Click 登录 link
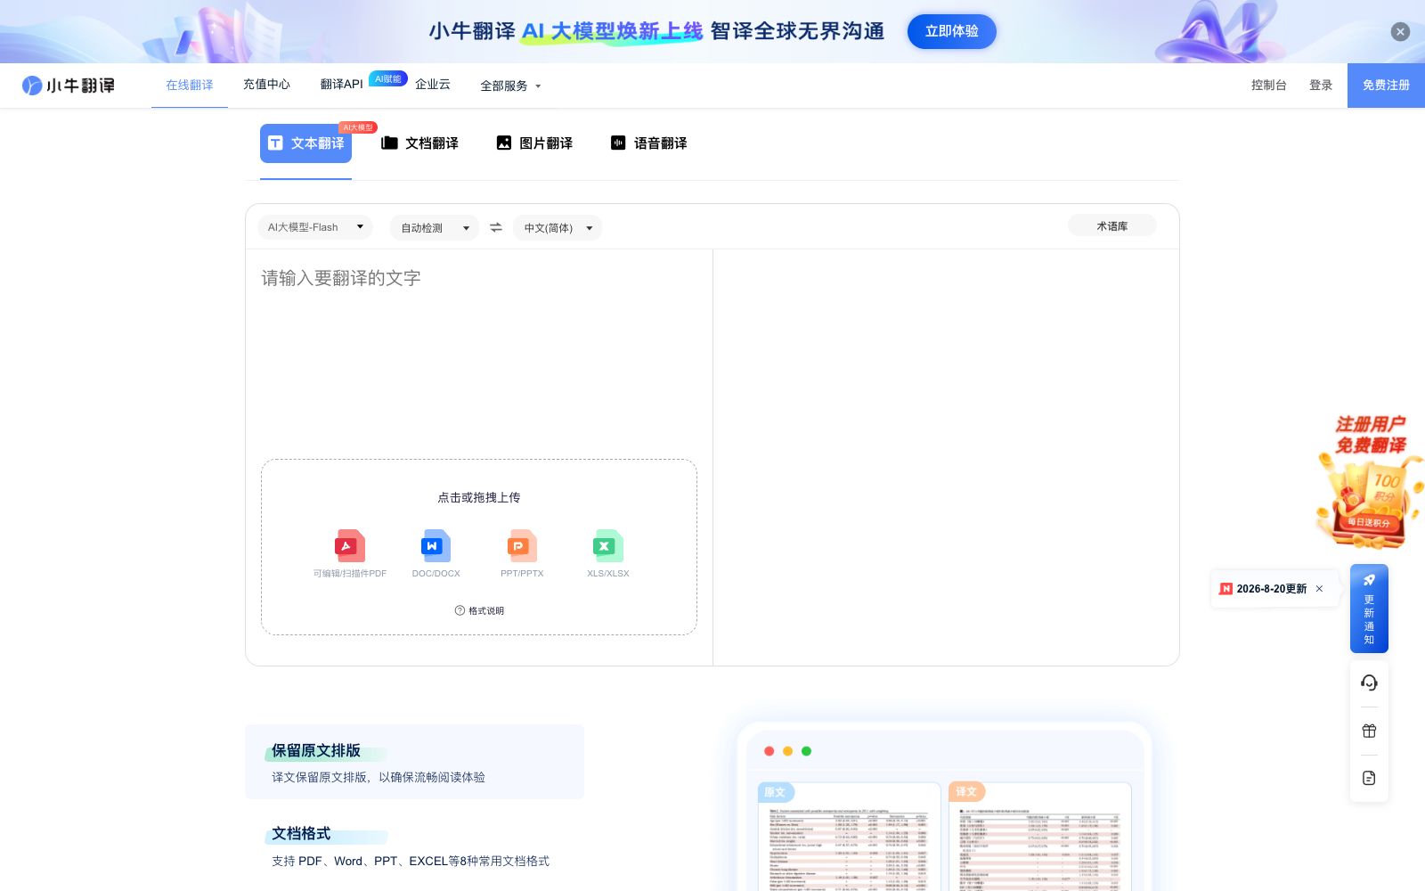Screen dimensions: 1425x891 1321,86
